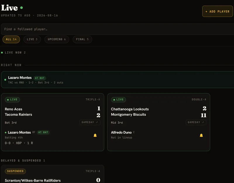Click the AT BAT badge in Reno Aces card

point(43,132)
